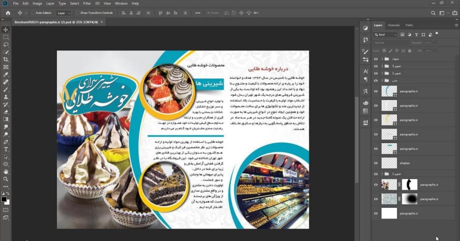
Task: Select the Zoom tool
Action: tap(6, 179)
